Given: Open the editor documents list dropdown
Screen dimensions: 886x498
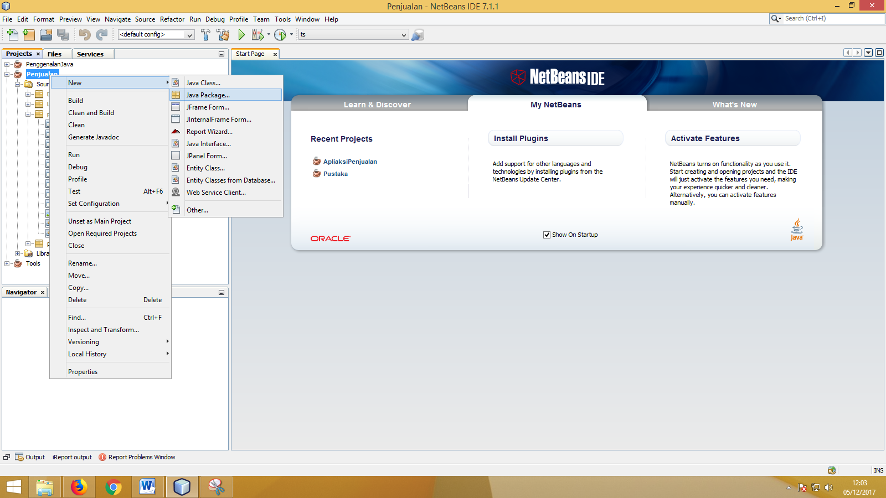Looking at the screenshot, I should [868, 53].
